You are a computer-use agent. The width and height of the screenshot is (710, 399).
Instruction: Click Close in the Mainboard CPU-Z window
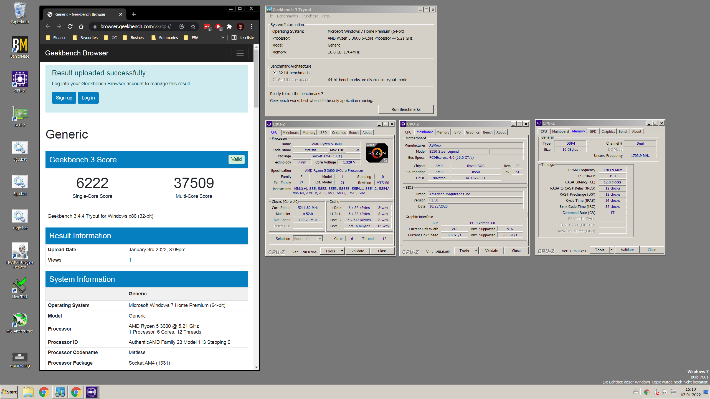pos(516,250)
